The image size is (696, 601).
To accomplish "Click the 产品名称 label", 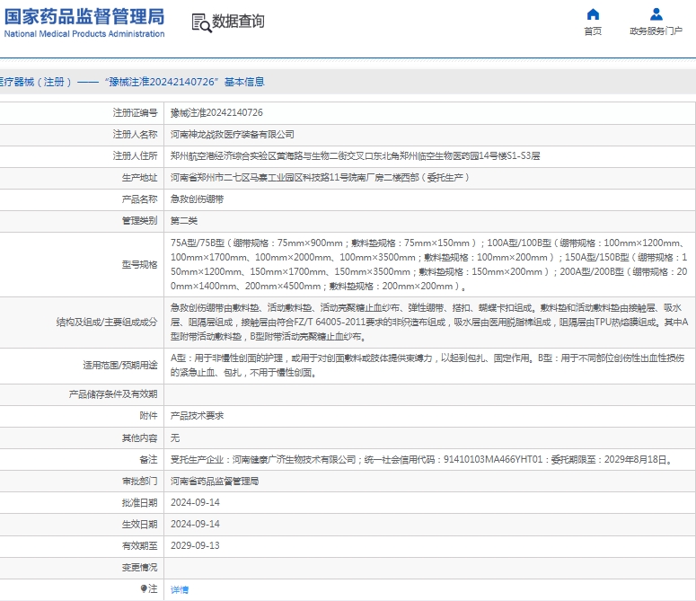I will [x=139, y=199].
